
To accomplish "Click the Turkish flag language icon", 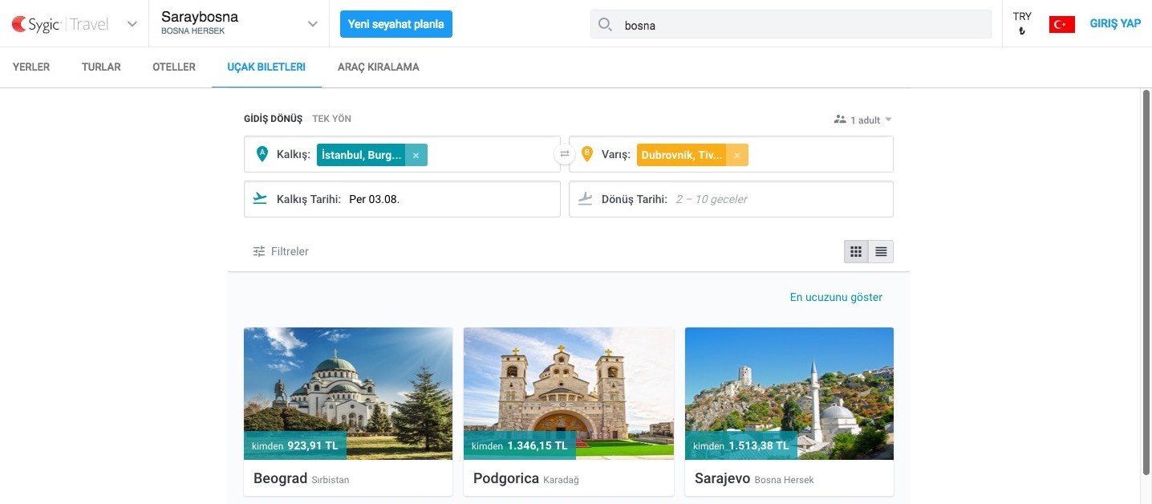I will [1061, 25].
